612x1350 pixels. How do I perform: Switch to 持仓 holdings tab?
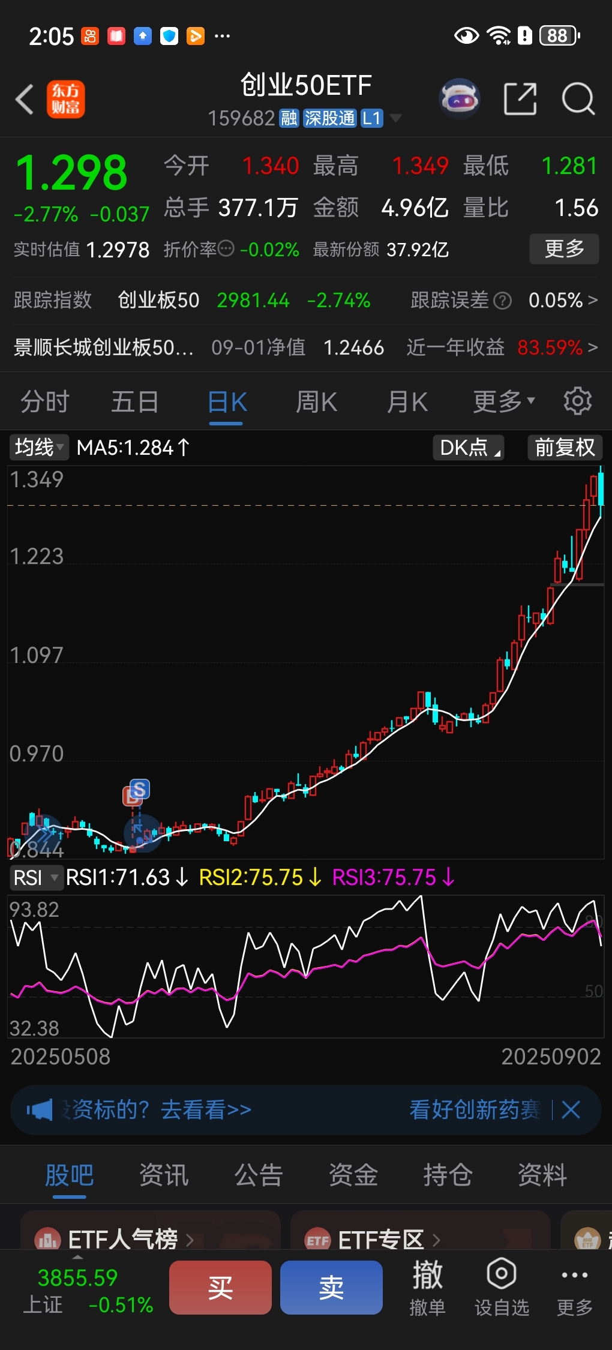click(448, 1175)
